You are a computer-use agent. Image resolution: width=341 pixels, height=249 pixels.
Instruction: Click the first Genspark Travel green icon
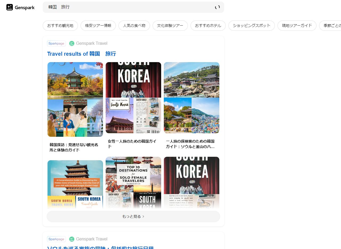(x=72, y=43)
